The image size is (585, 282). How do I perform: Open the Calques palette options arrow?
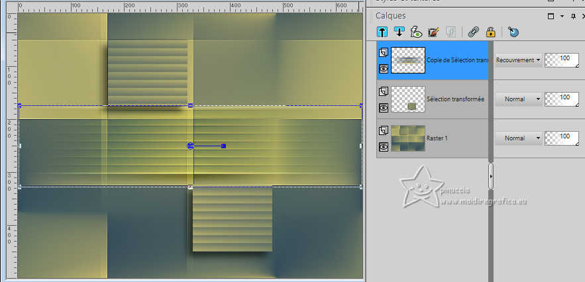(562, 17)
